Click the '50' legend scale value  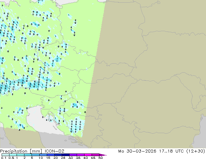click(101, 158)
